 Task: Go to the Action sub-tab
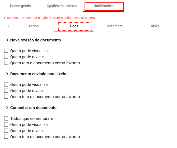click(34, 26)
